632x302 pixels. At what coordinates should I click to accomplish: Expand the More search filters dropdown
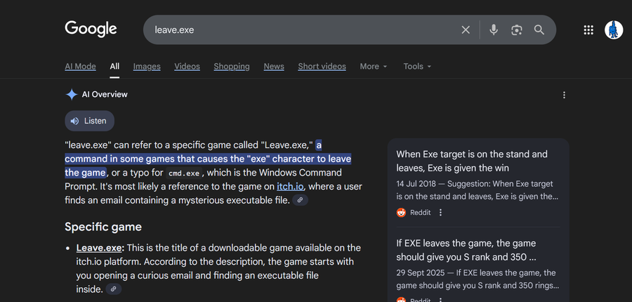(x=374, y=66)
